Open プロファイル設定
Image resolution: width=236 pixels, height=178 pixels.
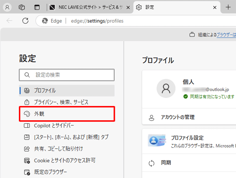coord(189,141)
